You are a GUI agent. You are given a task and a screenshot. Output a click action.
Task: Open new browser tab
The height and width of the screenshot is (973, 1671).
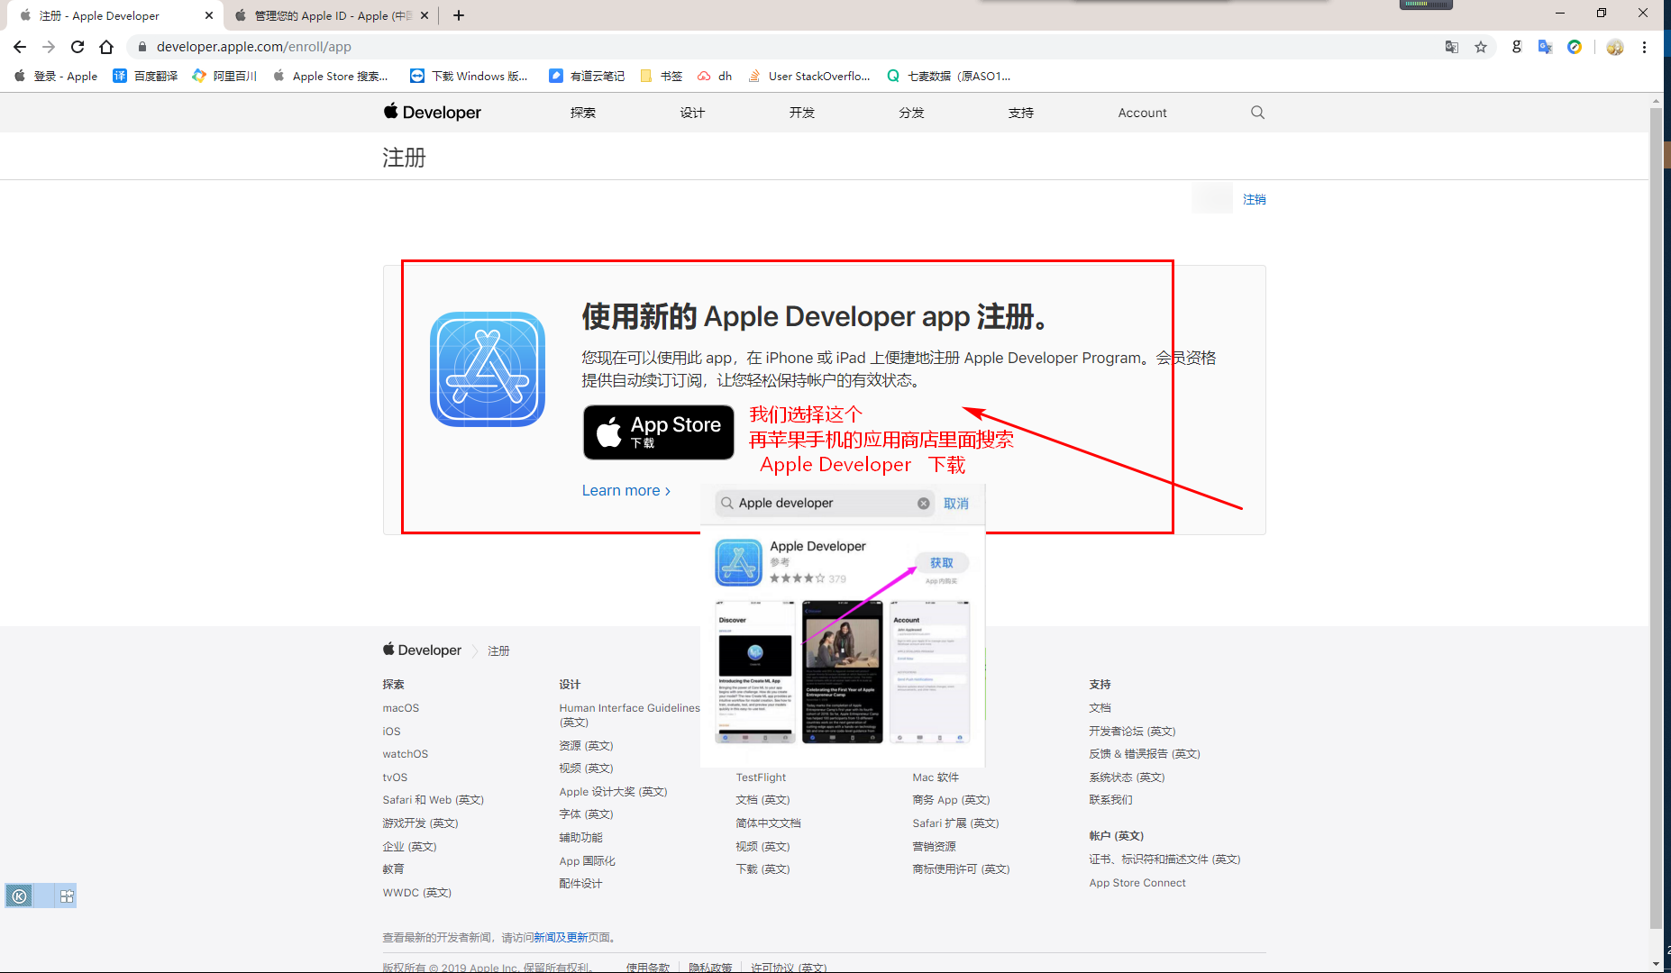point(459,15)
